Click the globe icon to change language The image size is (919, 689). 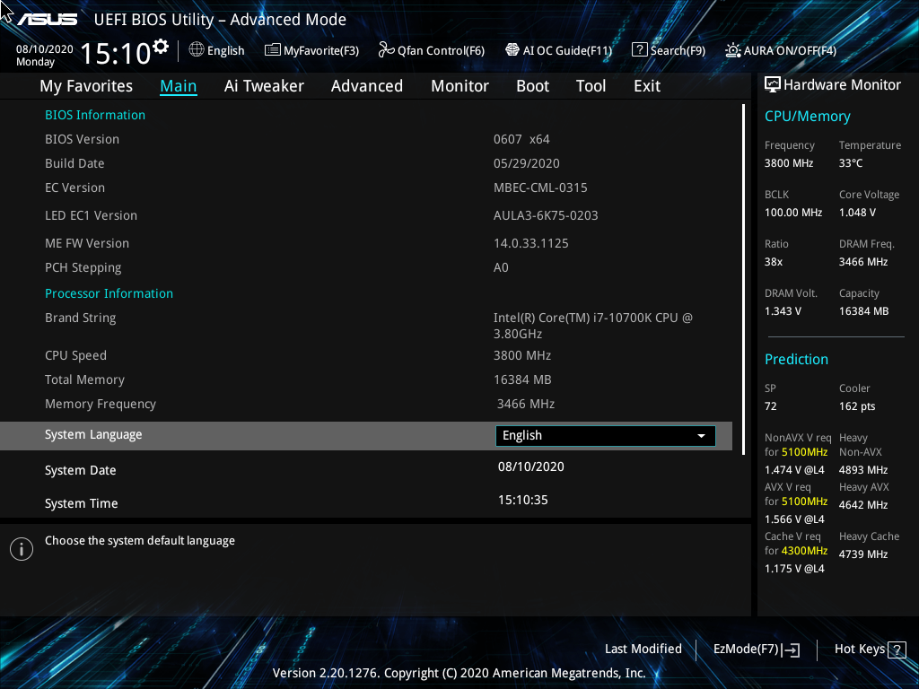[197, 50]
